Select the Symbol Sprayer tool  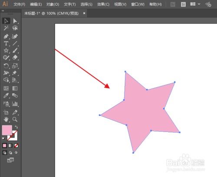click(x=6, y=104)
